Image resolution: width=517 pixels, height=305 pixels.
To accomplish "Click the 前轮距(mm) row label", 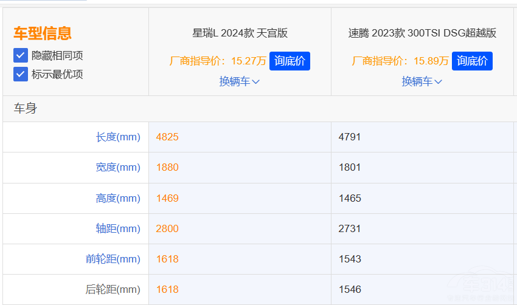I will (113, 259).
